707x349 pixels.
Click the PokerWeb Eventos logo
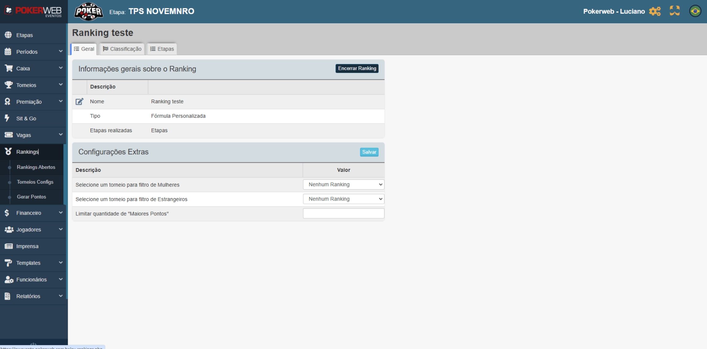point(33,11)
